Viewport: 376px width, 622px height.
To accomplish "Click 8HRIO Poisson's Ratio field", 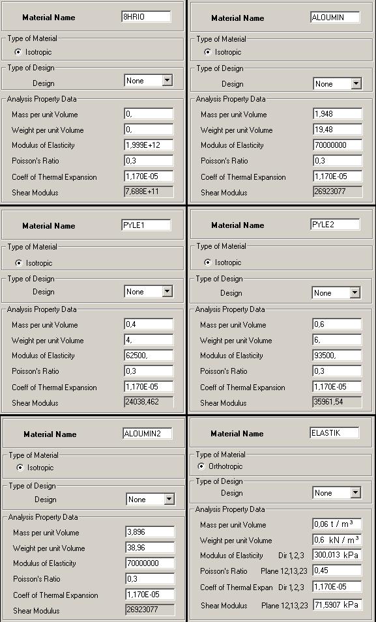I will click(x=149, y=161).
